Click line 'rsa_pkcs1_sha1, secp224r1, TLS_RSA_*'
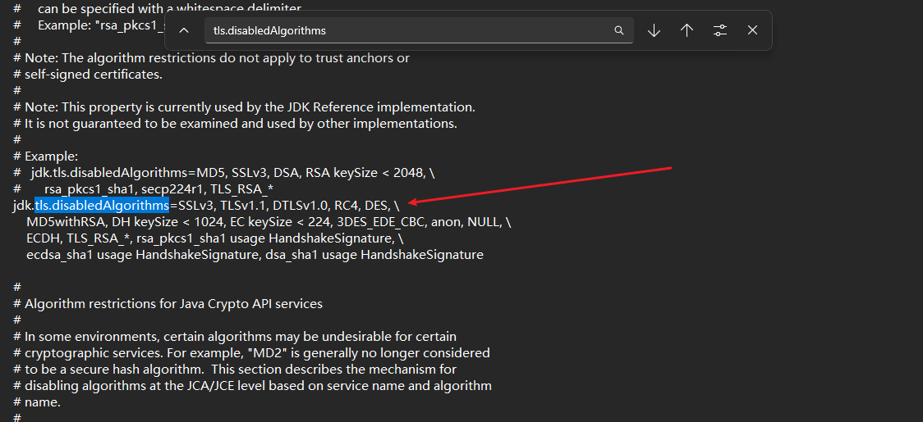923x422 pixels. [142, 189]
